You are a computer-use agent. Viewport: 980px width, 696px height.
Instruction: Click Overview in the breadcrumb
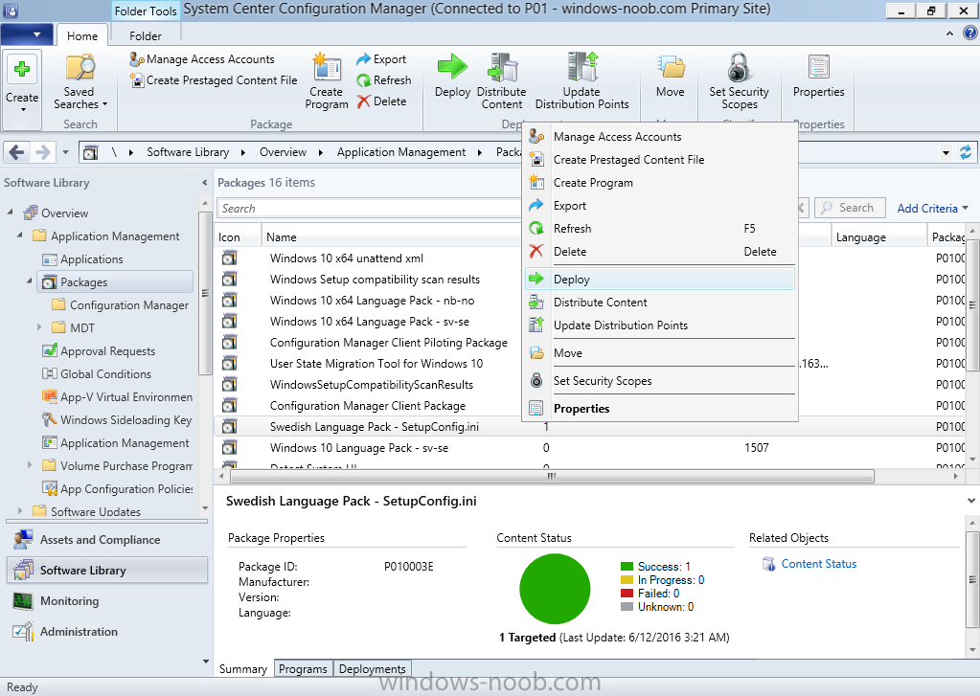(284, 152)
